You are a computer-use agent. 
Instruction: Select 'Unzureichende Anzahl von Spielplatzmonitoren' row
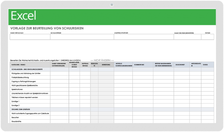[x=112, y=93]
